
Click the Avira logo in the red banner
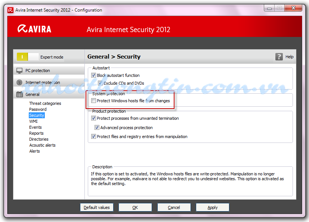(x=34, y=29)
